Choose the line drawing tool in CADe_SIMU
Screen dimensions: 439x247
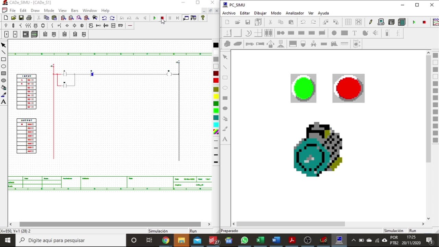(3, 52)
